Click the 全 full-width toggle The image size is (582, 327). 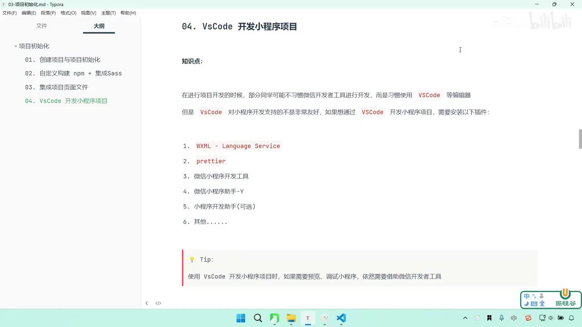[x=542, y=303]
